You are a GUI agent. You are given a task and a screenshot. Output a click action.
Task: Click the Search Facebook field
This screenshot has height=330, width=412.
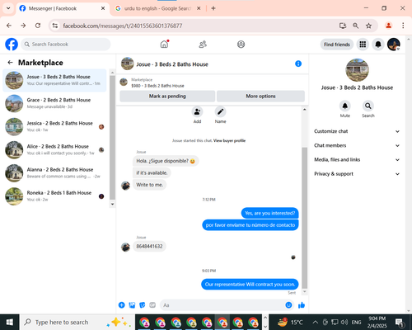[x=66, y=45]
